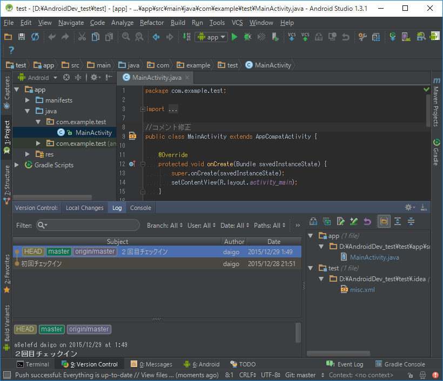Click the Log panel Revert purple arrow
The image size is (443, 381).
[367, 222]
